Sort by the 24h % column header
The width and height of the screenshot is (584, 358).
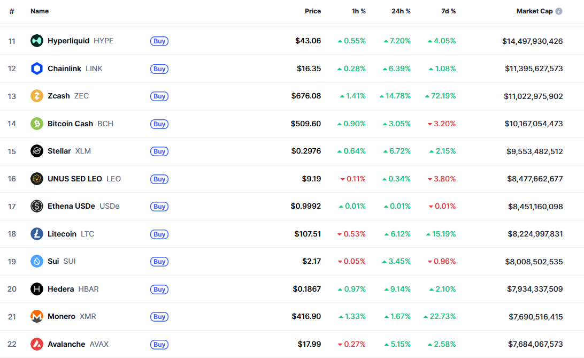pos(401,11)
